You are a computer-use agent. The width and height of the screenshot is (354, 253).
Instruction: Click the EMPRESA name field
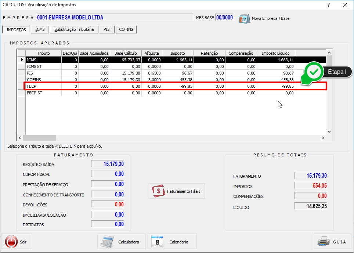[x=115, y=18]
